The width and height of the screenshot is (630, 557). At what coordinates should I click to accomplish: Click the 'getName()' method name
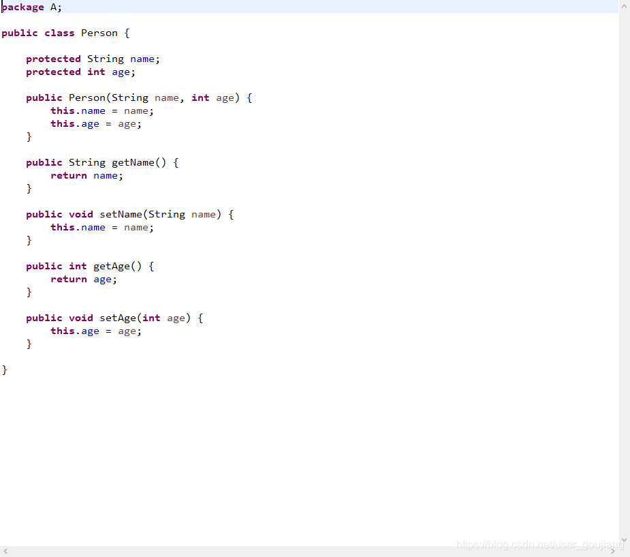click(x=139, y=162)
